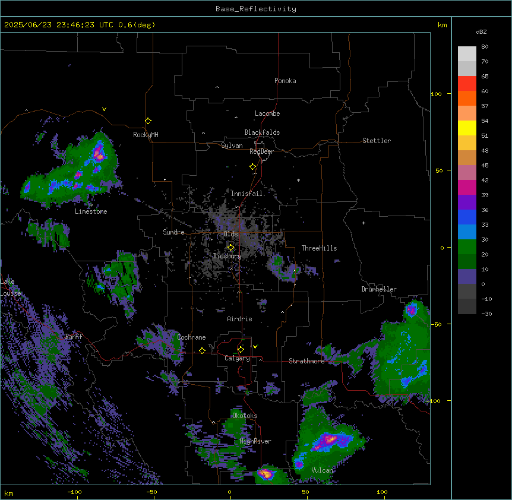Click the Banff label
This screenshot has width=512, height=500.
point(74,337)
